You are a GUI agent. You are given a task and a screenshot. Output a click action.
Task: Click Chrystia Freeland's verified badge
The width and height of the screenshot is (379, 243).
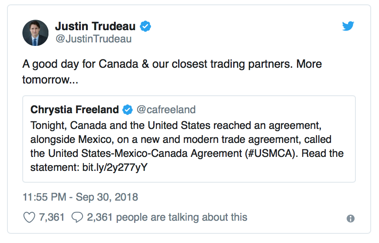pos(127,110)
